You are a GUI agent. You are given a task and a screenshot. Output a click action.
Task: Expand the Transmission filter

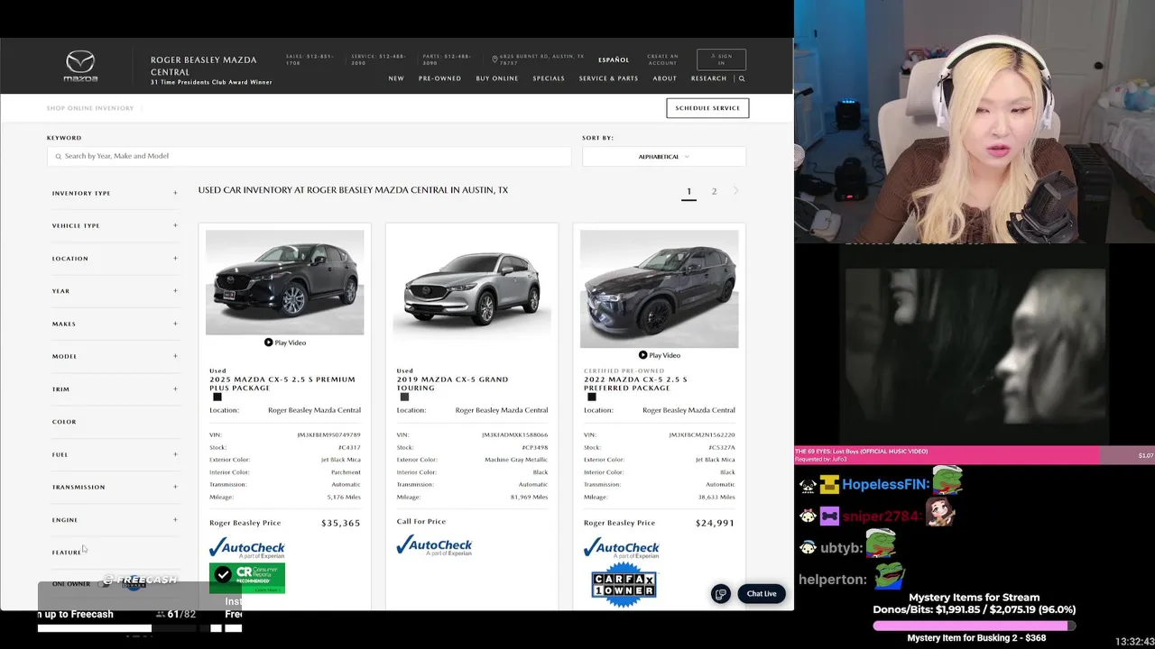175,487
